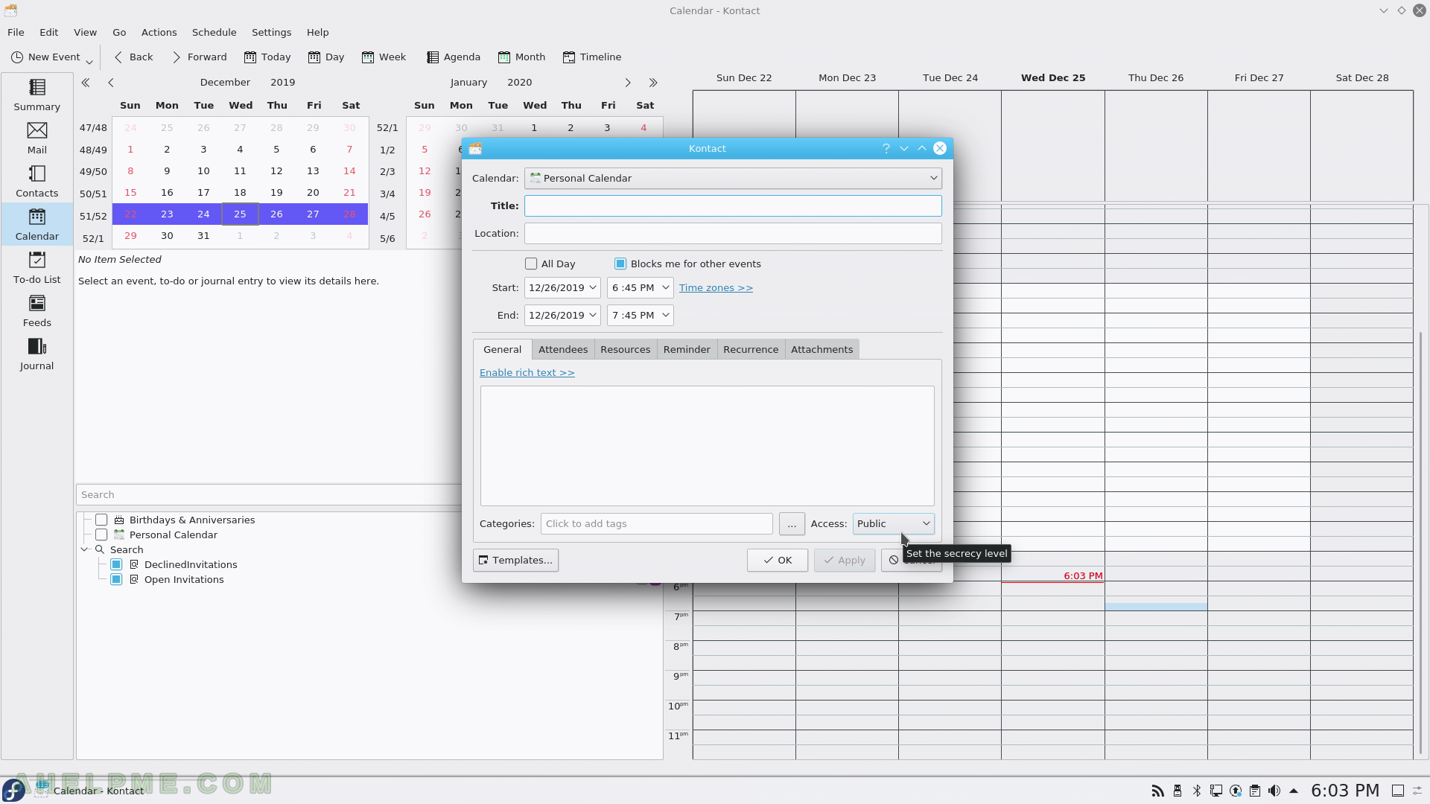Open the To-do List in sidebar

36,267
